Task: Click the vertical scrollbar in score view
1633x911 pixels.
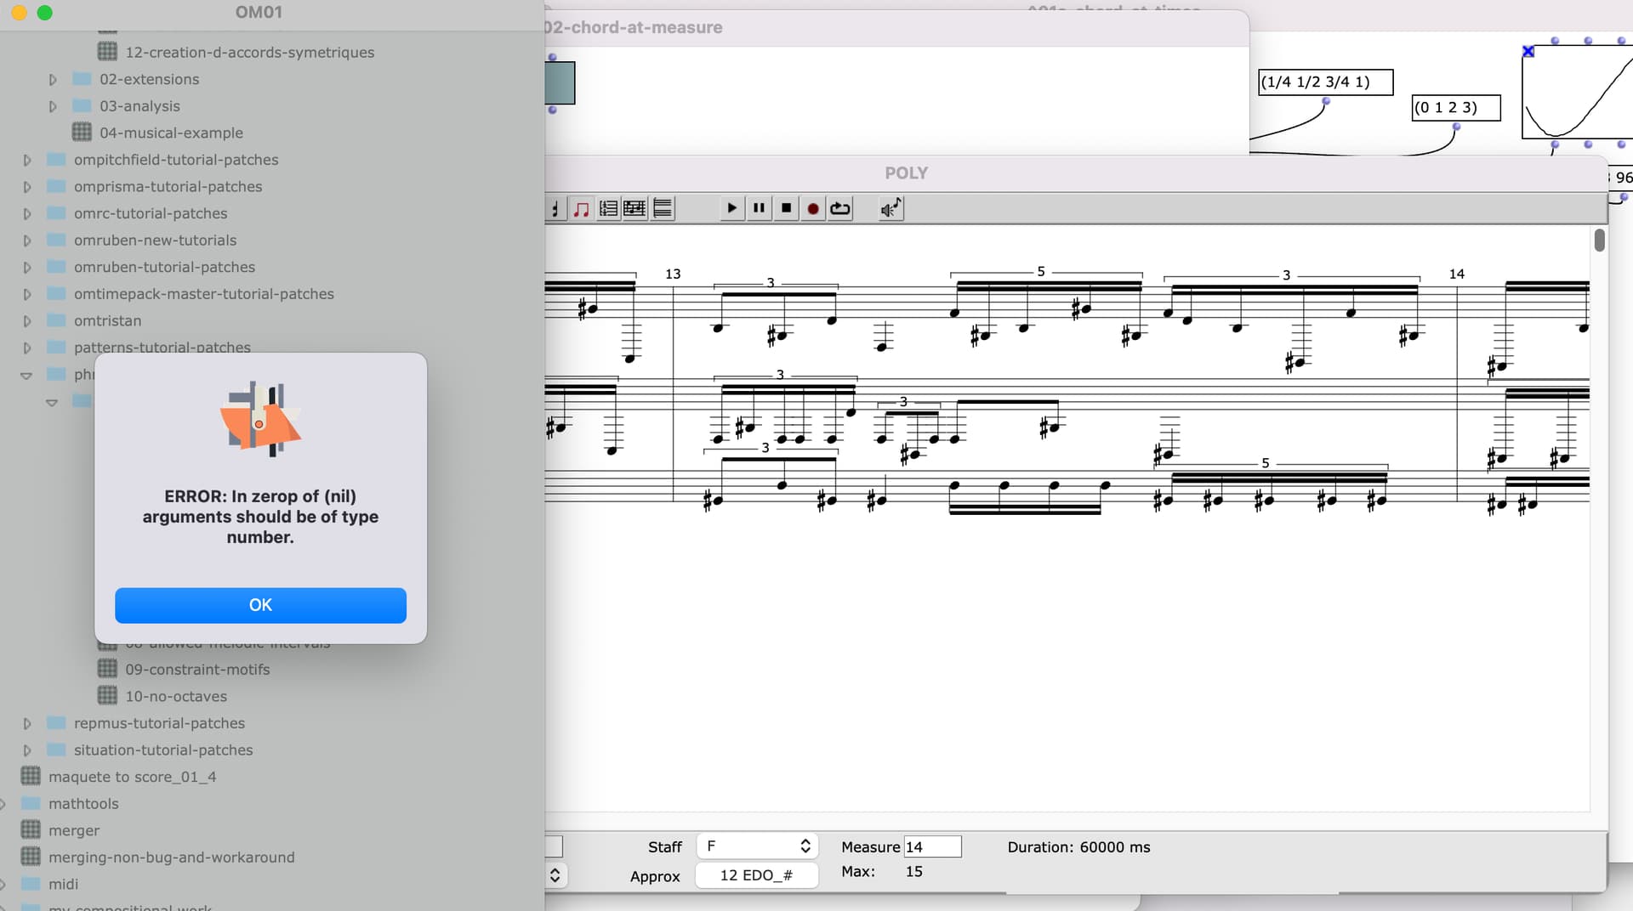Action: click(x=1599, y=240)
